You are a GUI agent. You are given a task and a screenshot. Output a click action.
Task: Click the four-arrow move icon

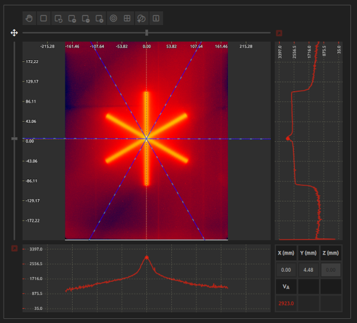pyautogui.click(x=14, y=33)
